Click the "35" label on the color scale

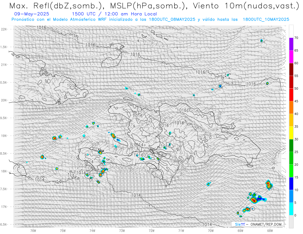[296, 126]
